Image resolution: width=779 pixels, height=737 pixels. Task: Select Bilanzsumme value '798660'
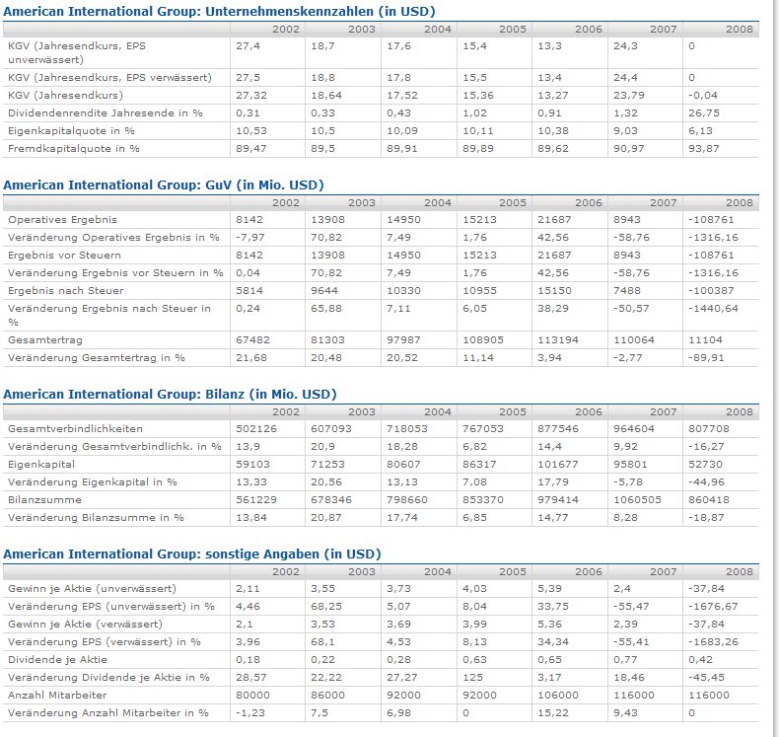pyautogui.click(x=407, y=500)
